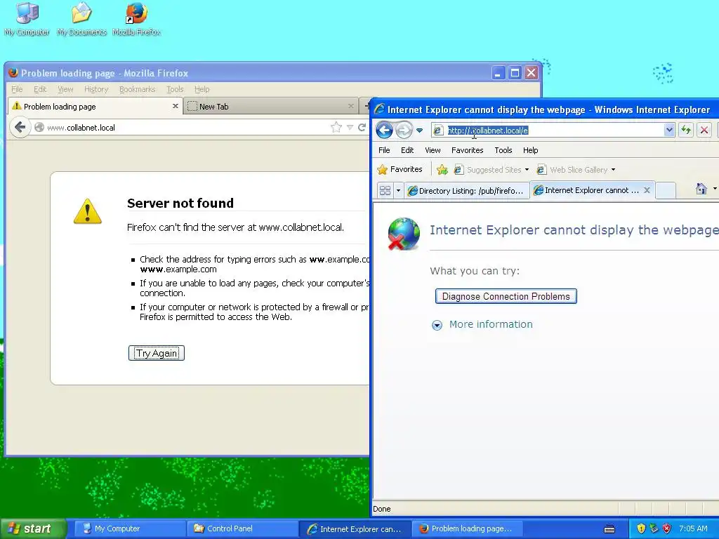The image size is (719, 539).
Task: Open My Documents desktop icon
Action: click(x=81, y=19)
